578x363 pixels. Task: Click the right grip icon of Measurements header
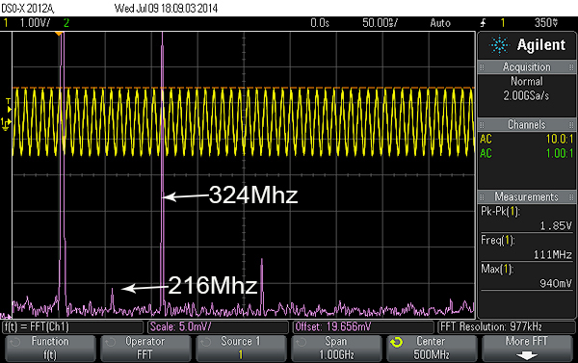pyautogui.click(x=571, y=196)
